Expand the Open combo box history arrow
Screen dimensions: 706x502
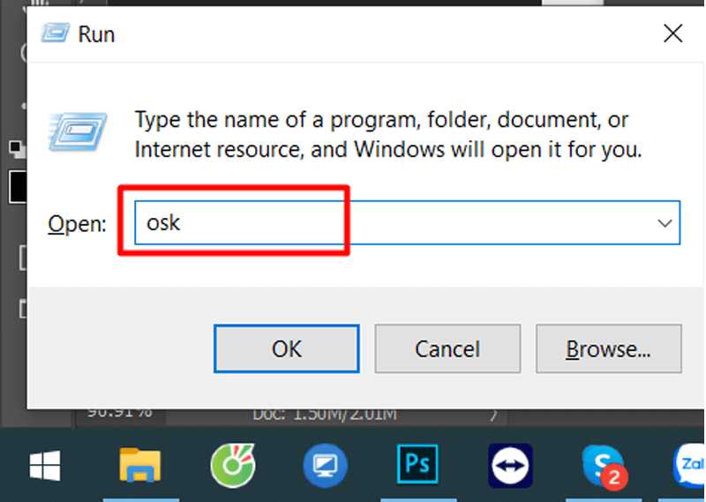coord(665,223)
